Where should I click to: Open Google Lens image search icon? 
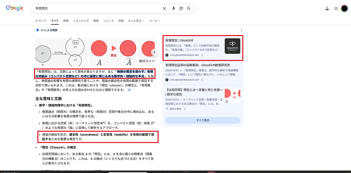(181, 9)
